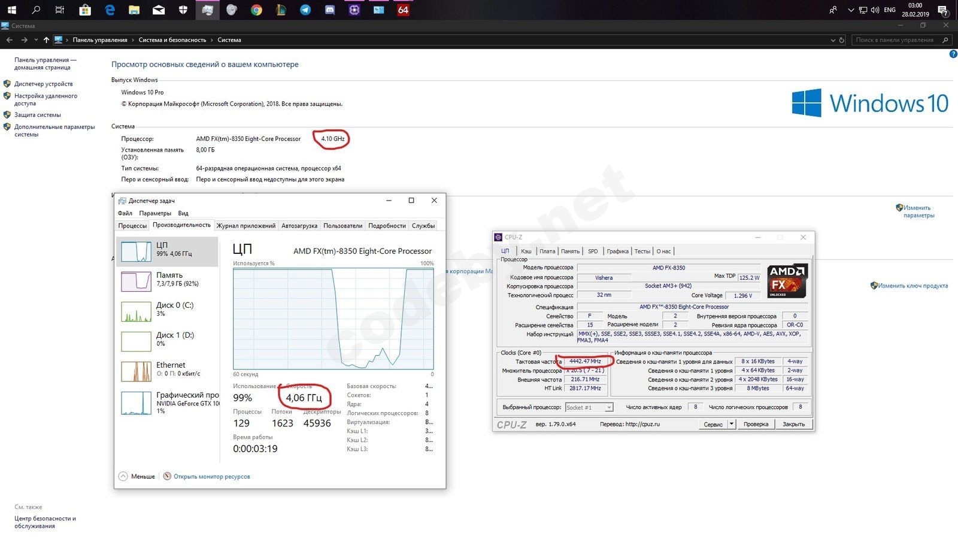
Task: Switch to 'Журнал приложений' tab
Action: coord(246,226)
